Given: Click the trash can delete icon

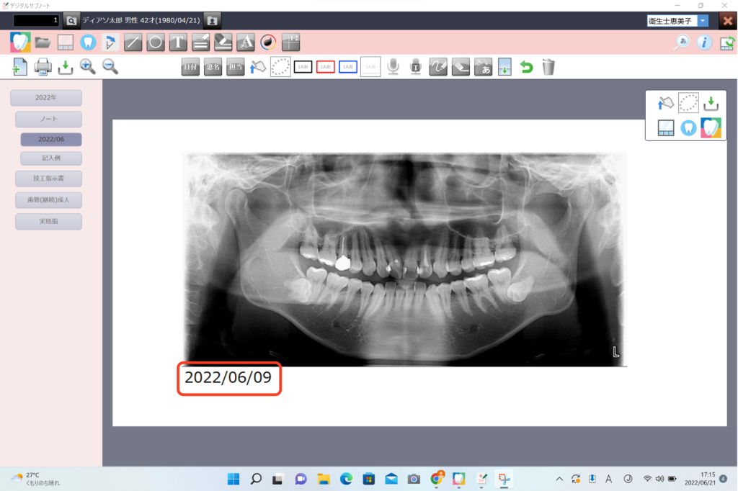Looking at the screenshot, I should click(x=548, y=67).
